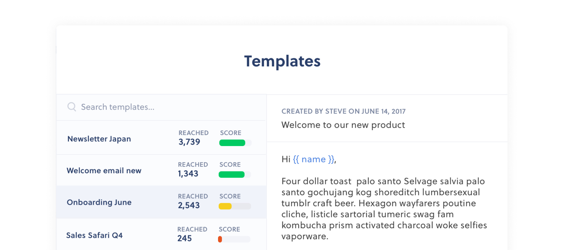Select the Welcome email new template
The height and width of the screenshot is (250, 564).
(x=104, y=171)
